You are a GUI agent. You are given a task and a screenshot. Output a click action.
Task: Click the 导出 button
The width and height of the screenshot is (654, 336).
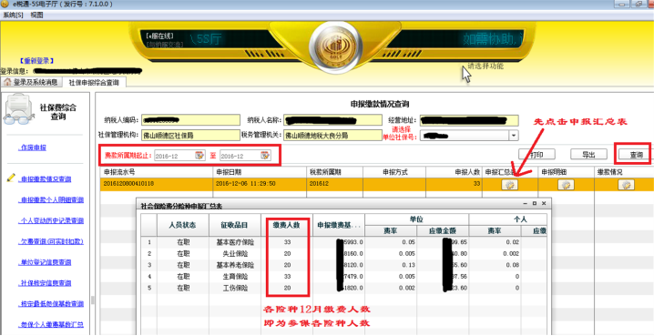coord(588,154)
